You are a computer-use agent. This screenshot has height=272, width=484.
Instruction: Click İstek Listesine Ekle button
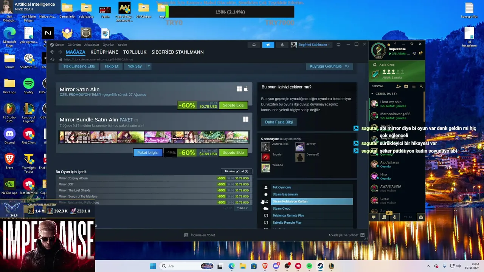[79, 66]
